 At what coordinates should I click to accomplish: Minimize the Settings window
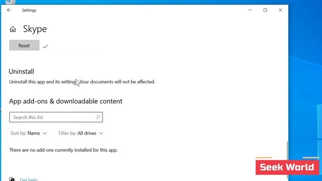(250, 10)
